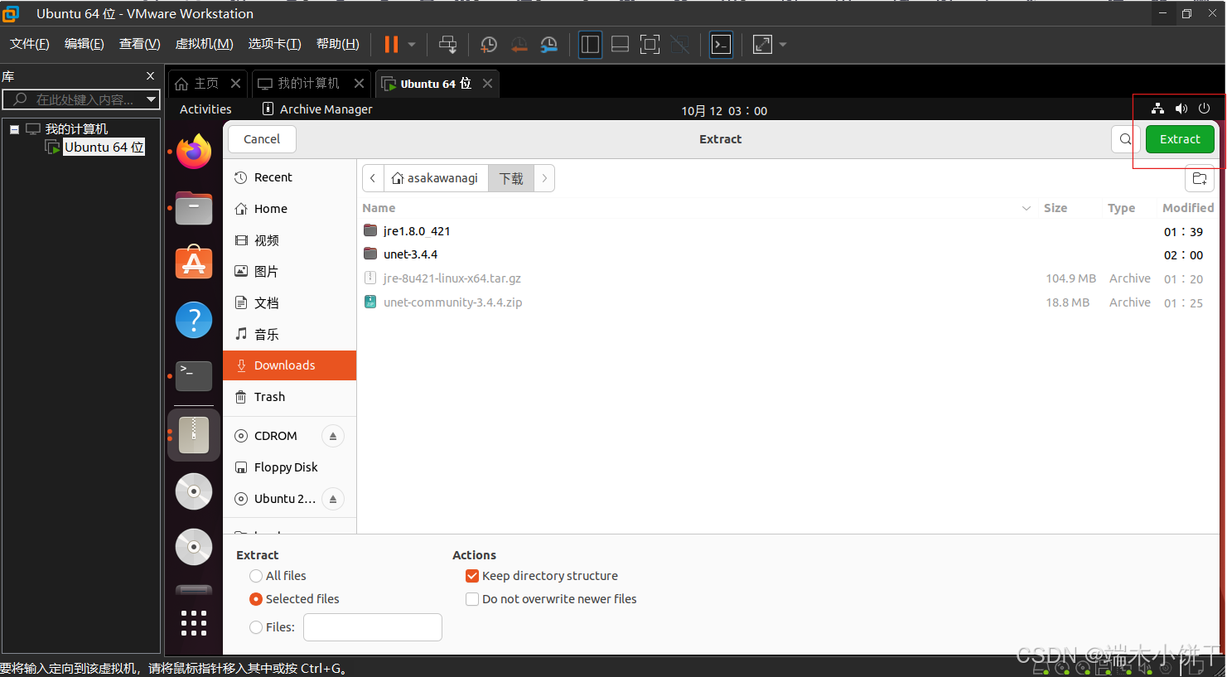The image size is (1227, 677).
Task: Open the 文件(F) menu
Action: (x=30, y=44)
